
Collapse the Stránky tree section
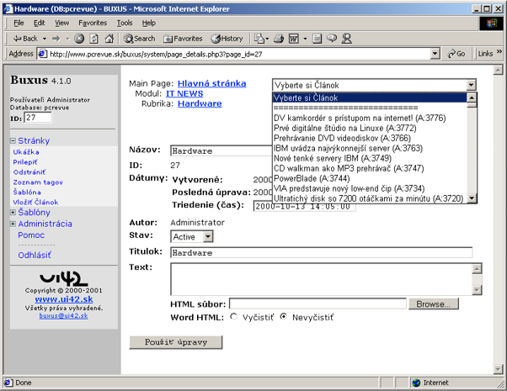[x=13, y=141]
